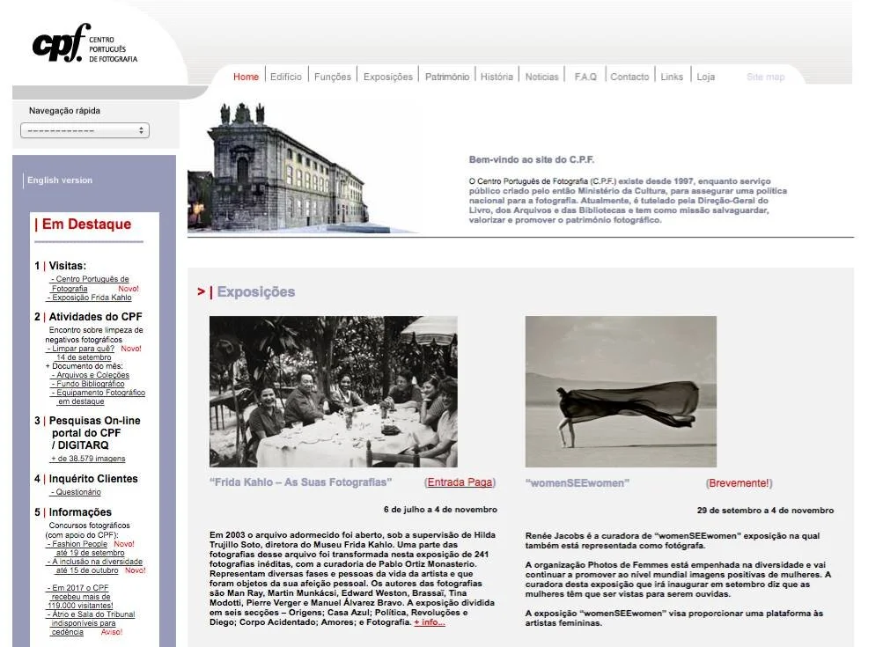Click 'Frida Kahlo – As Suas Fotografias' title
This screenshot has width=883, height=647.
click(301, 482)
